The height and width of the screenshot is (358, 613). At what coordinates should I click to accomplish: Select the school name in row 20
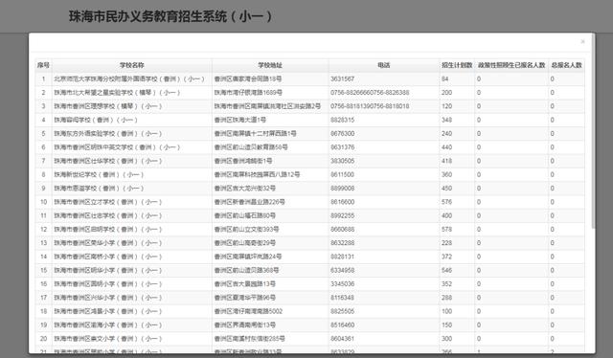(107, 339)
